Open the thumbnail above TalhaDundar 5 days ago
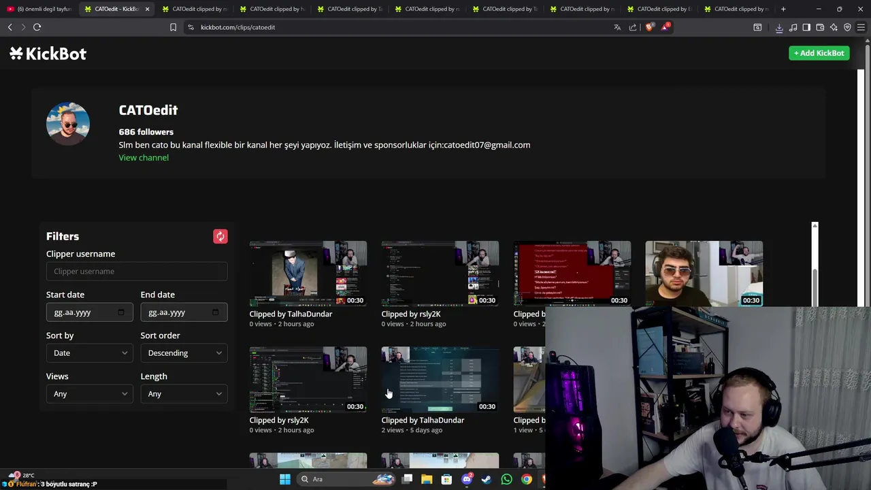The width and height of the screenshot is (871, 490). click(x=440, y=379)
